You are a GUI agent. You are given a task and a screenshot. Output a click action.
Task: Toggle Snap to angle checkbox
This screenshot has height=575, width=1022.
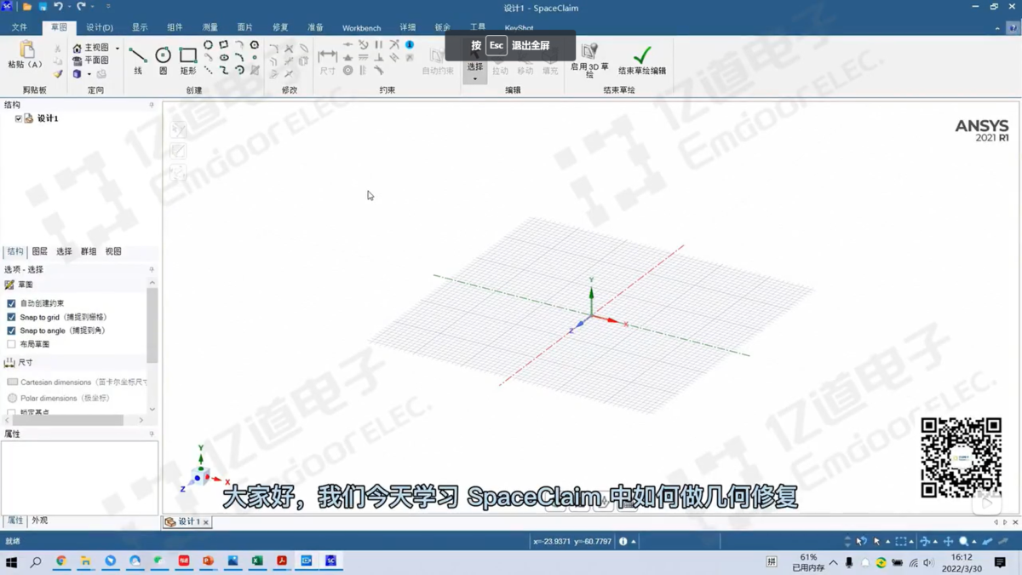click(11, 331)
